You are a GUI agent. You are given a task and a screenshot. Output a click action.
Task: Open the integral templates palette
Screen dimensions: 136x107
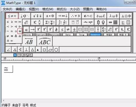[63, 22]
